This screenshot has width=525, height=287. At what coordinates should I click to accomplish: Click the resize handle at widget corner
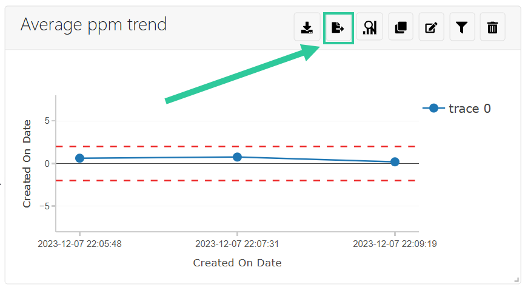[516, 280]
